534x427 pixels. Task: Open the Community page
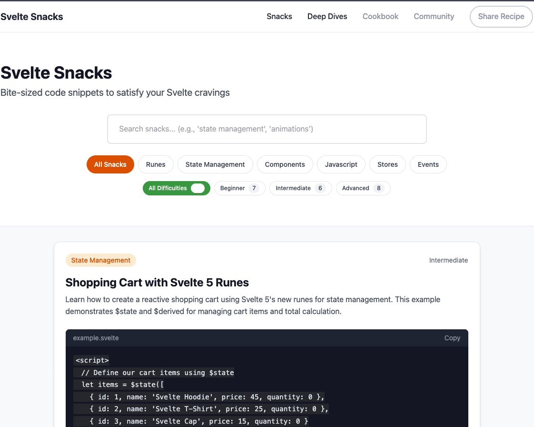tap(434, 16)
